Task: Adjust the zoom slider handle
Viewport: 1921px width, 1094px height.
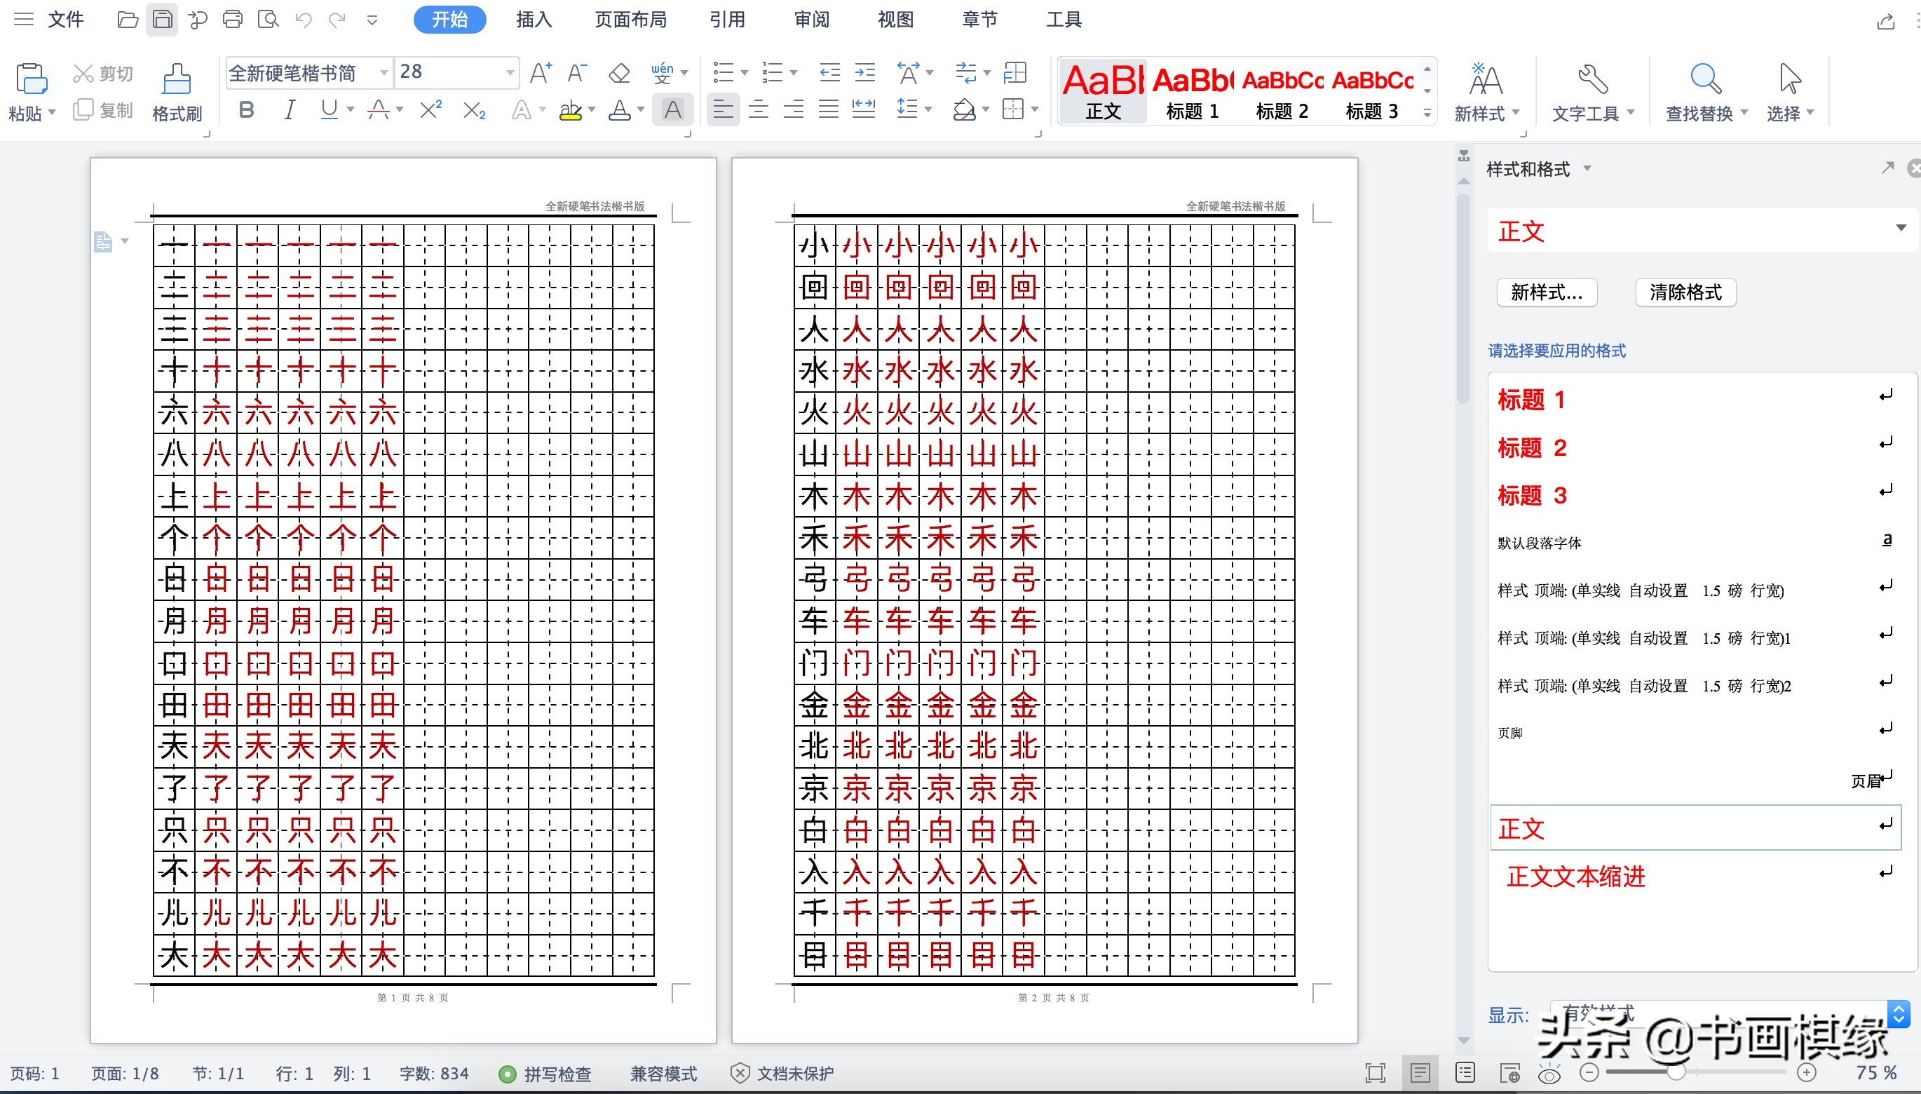Action: 1676,1072
